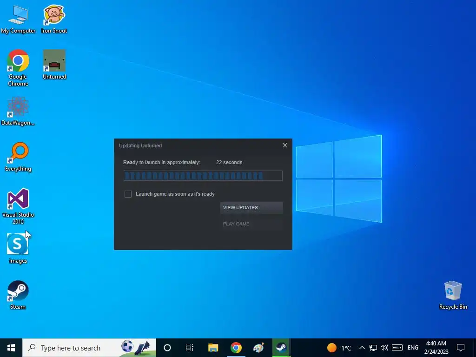Click the Steam taskbar button

[281, 348]
